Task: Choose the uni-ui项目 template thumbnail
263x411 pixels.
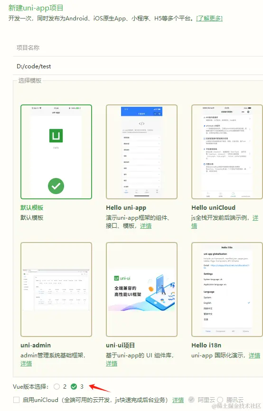Action: pos(141,290)
